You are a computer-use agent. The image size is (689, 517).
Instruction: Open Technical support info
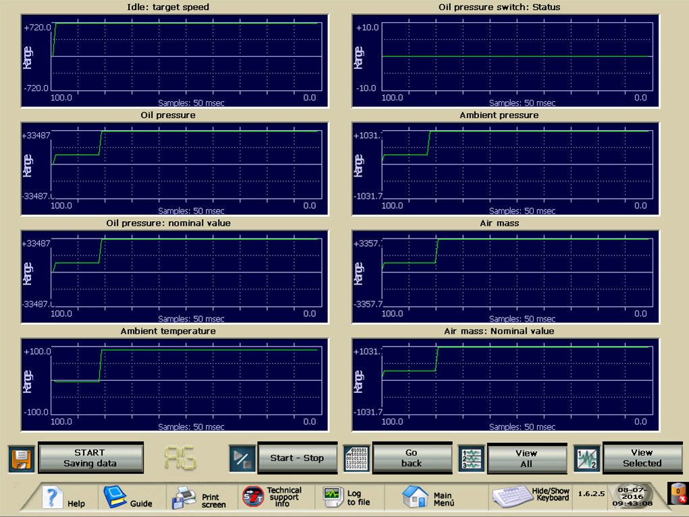coord(273,497)
